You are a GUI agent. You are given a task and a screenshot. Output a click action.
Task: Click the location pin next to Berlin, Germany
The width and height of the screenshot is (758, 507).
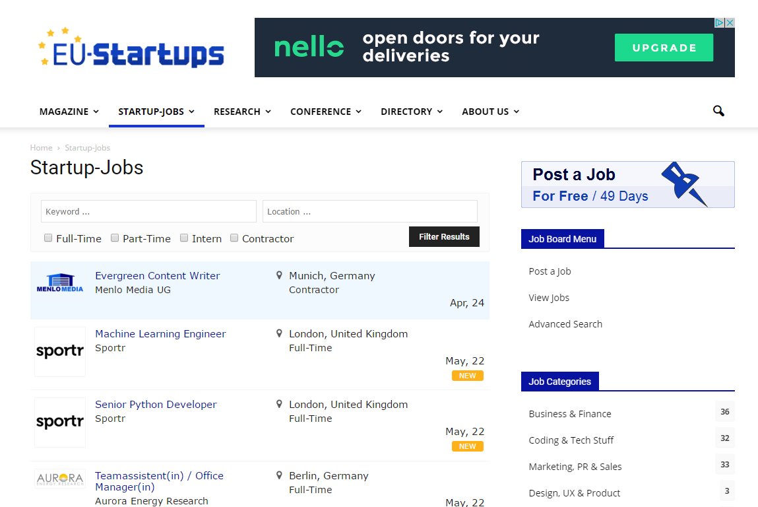(x=279, y=475)
